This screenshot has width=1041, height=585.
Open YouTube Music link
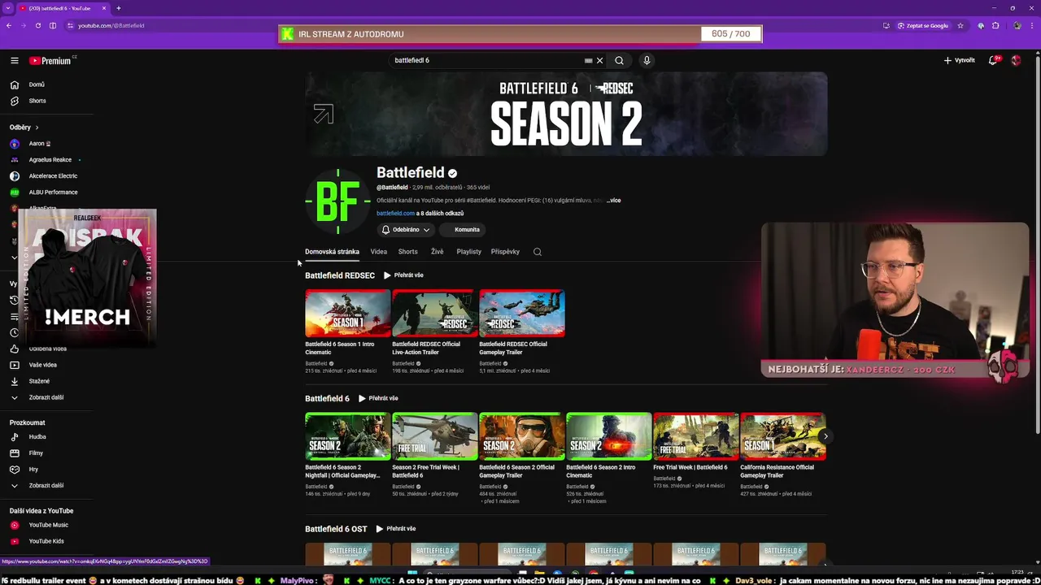point(48,525)
